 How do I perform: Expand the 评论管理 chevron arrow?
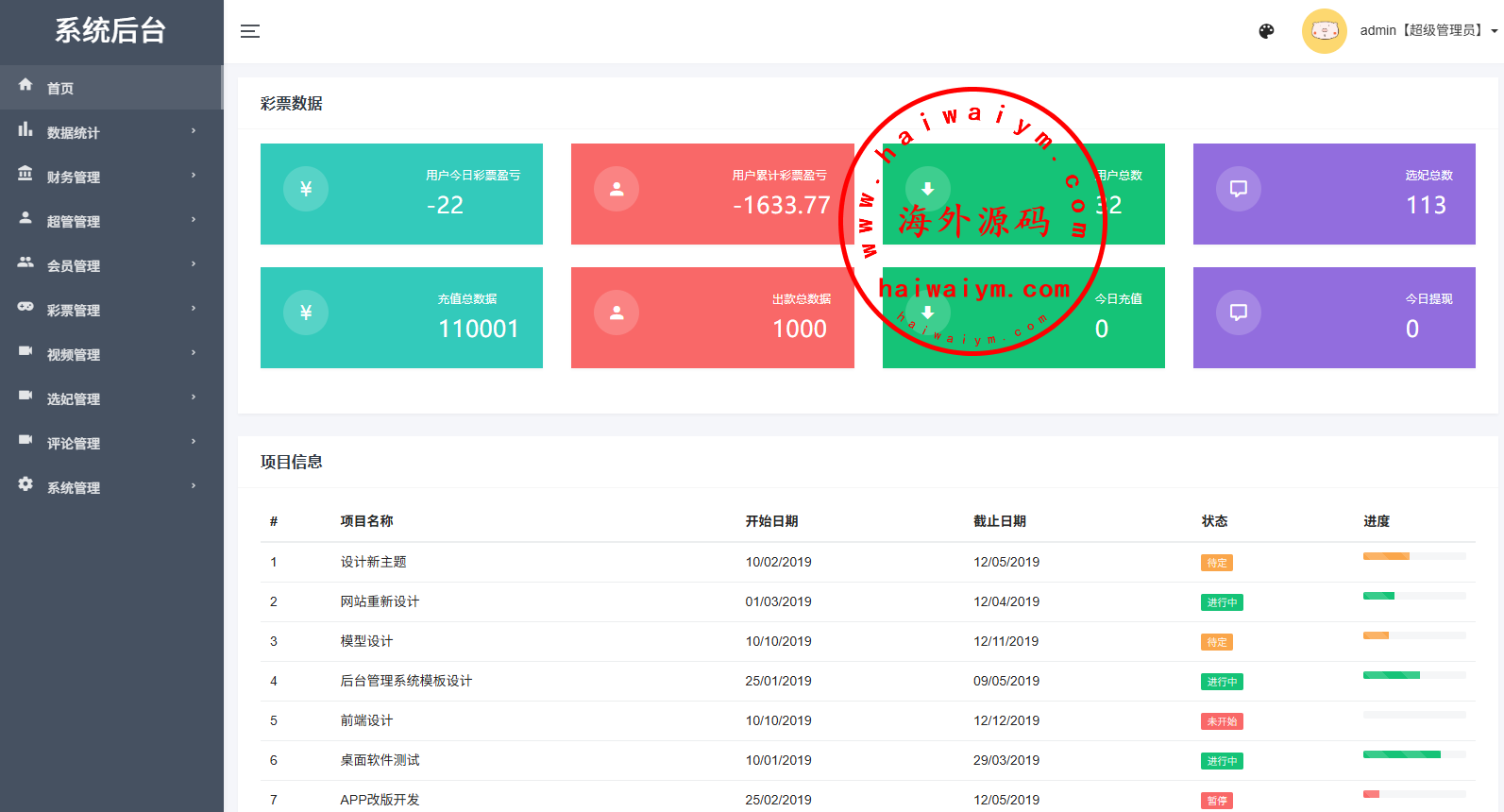194,442
